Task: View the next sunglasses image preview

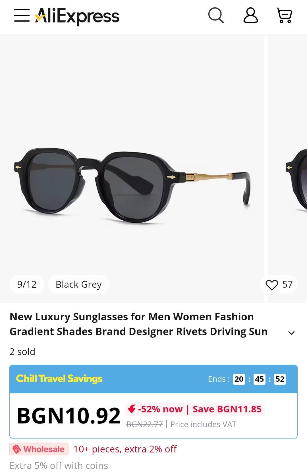Action: 287,170
